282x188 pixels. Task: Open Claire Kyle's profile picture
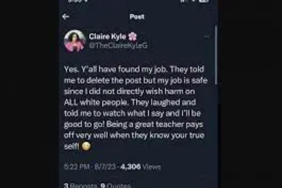(x=75, y=41)
